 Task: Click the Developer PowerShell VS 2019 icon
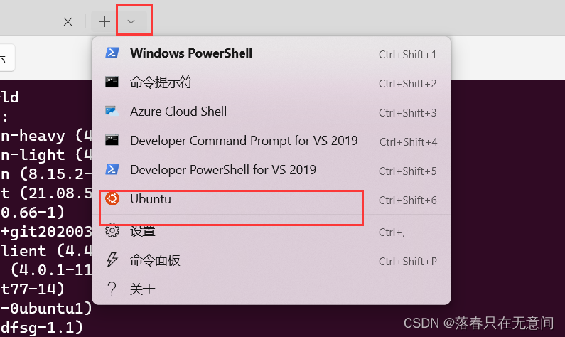click(x=112, y=169)
